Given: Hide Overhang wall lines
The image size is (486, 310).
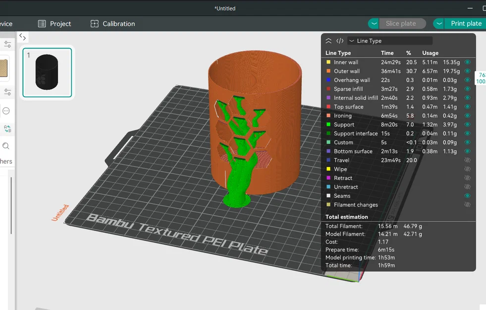Looking at the screenshot, I should point(467,80).
